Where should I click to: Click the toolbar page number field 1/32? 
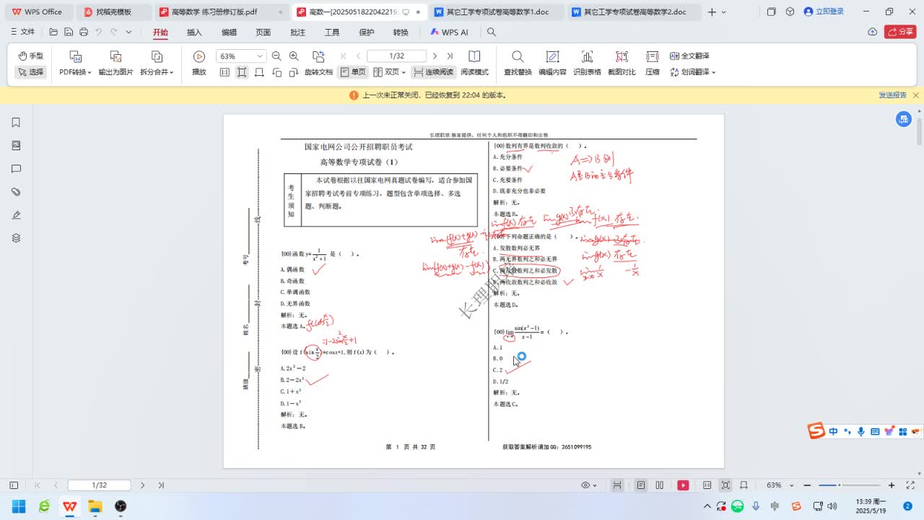coord(396,56)
